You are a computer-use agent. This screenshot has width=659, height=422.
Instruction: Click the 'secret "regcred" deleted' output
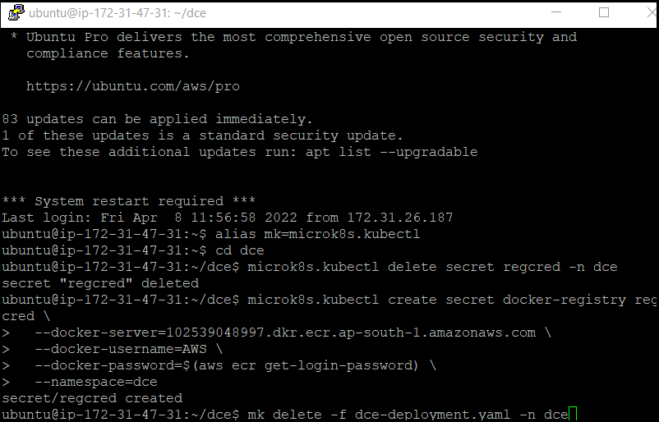(100, 283)
